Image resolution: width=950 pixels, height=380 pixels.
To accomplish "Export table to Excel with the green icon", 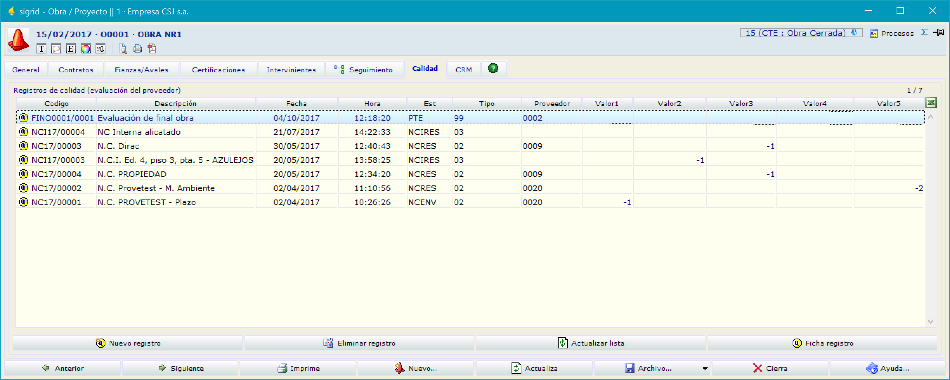I will click(x=931, y=103).
